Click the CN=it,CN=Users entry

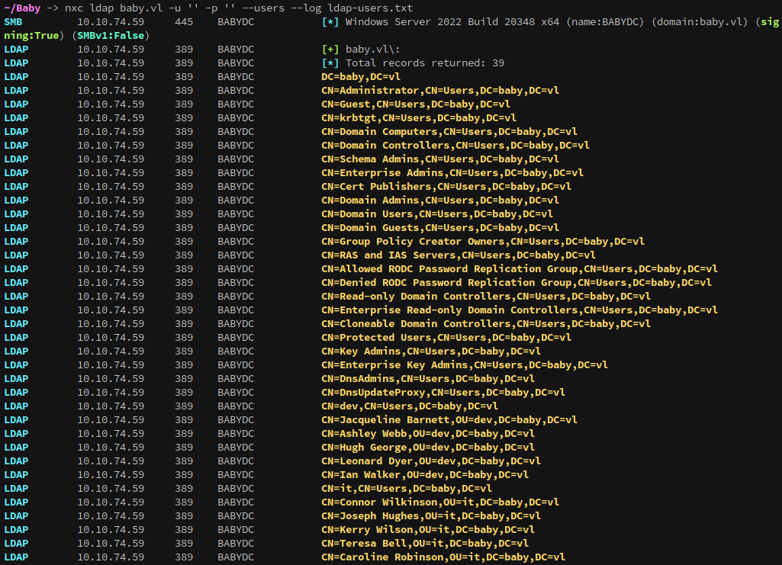pos(407,489)
